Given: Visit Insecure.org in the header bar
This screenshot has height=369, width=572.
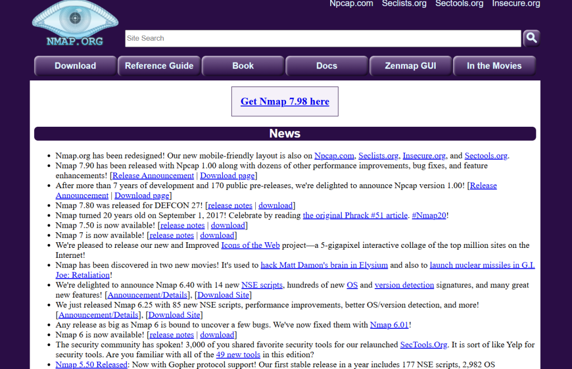Looking at the screenshot, I should click(516, 4).
